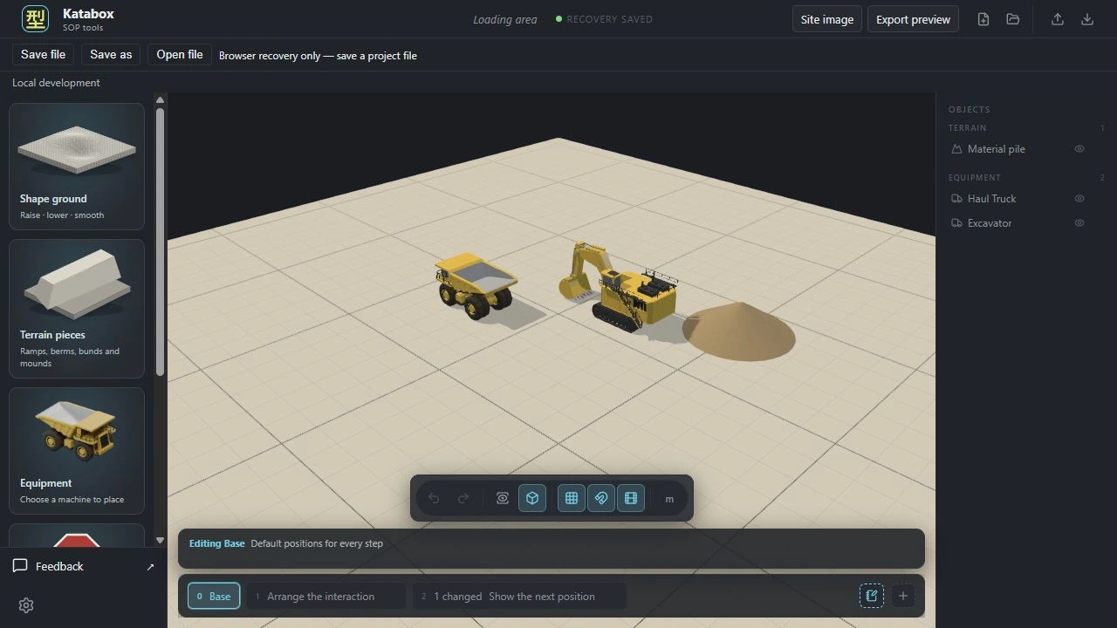Toggle magnet snapping
The height and width of the screenshot is (628, 1117).
click(x=601, y=498)
